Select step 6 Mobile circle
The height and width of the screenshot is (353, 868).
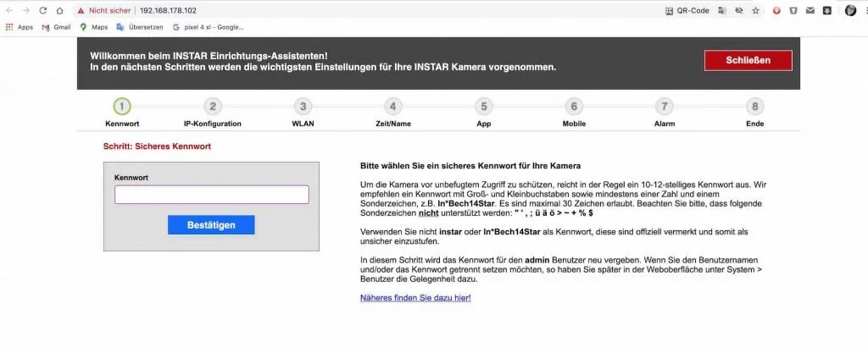[574, 106]
